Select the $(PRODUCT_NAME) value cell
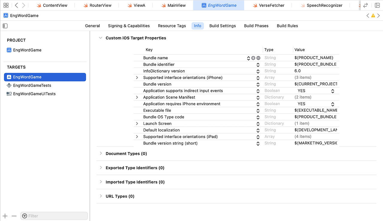 tap(314, 58)
